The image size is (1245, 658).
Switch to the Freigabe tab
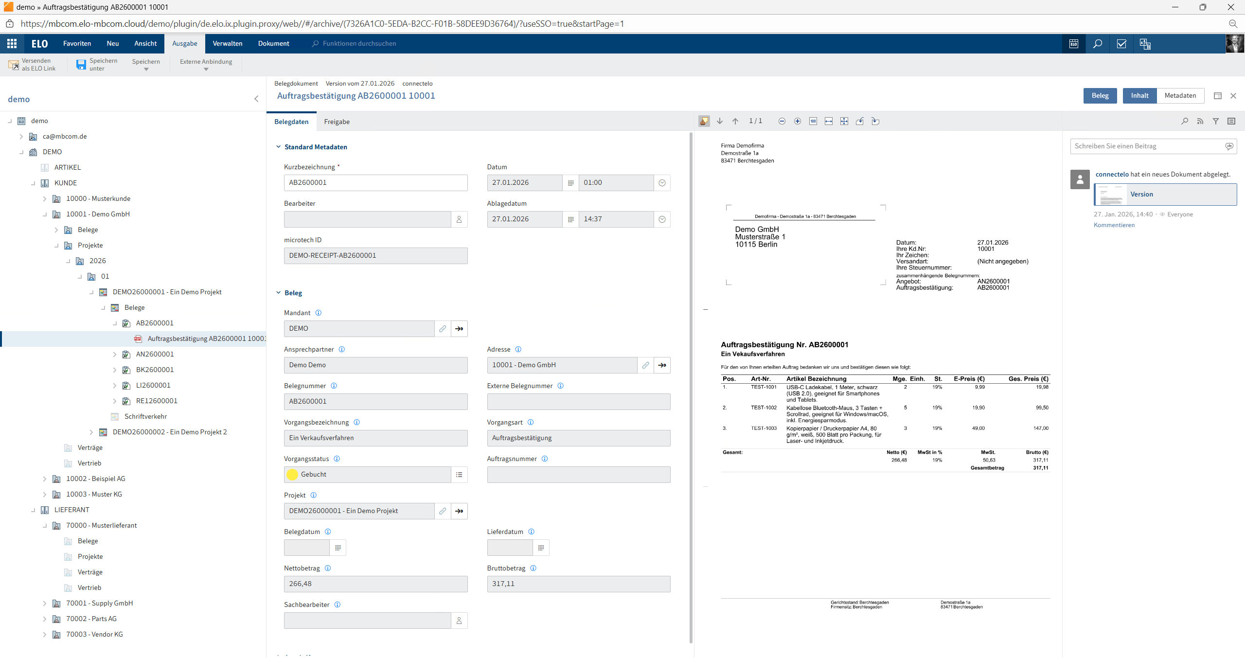pyautogui.click(x=337, y=122)
